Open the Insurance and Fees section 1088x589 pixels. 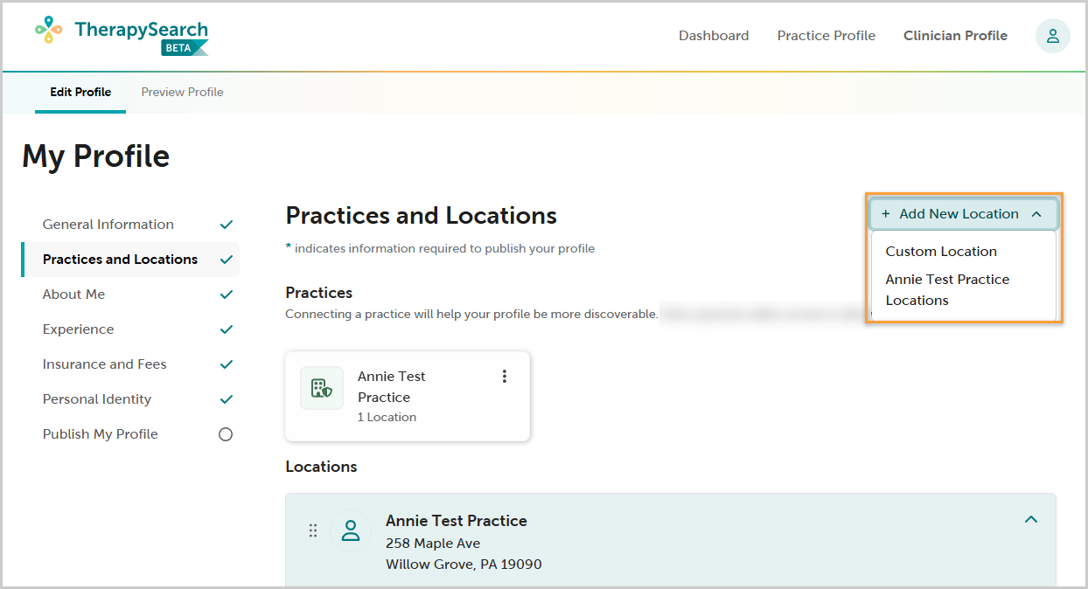click(104, 364)
